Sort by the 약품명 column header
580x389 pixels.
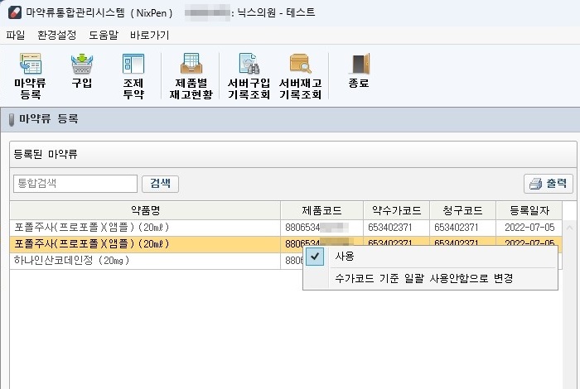click(145, 210)
